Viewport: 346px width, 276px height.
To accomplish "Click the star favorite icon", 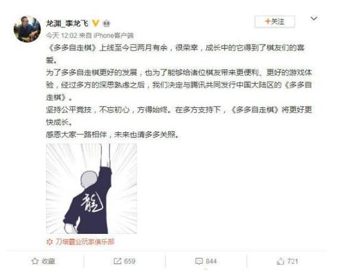I will pos(35,261).
